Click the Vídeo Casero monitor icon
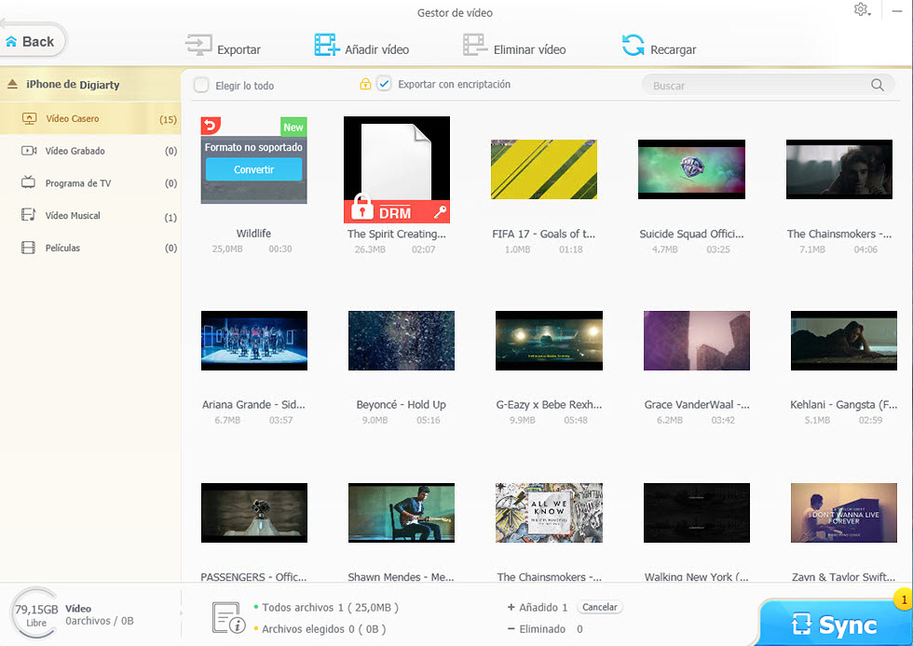 (x=29, y=119)
